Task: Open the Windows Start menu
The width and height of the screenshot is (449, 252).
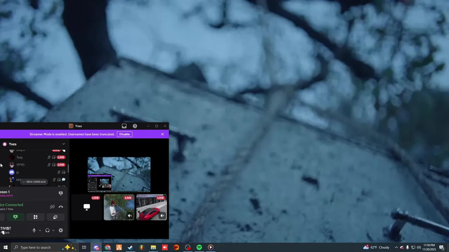Action: point(5,247)
